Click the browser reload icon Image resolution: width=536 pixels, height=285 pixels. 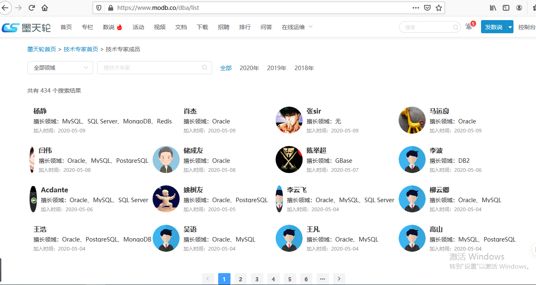click(x=32, y=8)
